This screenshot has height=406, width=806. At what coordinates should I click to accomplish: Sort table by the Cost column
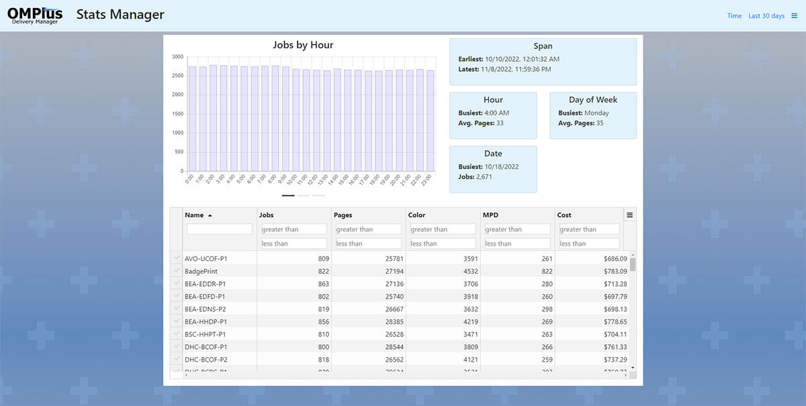(564, 215)
